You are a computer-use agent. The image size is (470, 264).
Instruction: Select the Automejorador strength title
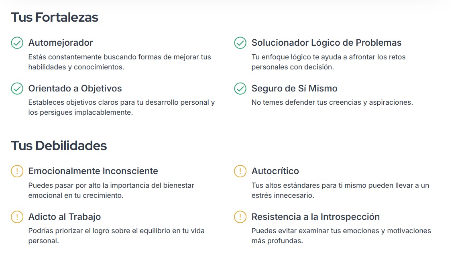click(61, 43)
